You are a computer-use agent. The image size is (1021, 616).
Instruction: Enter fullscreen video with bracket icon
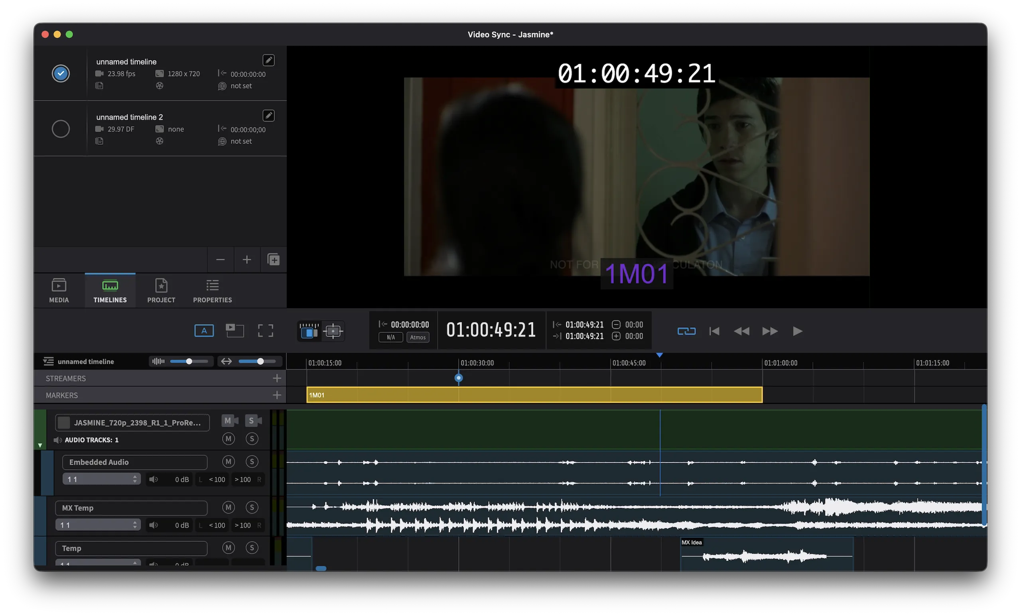(266, 331)
